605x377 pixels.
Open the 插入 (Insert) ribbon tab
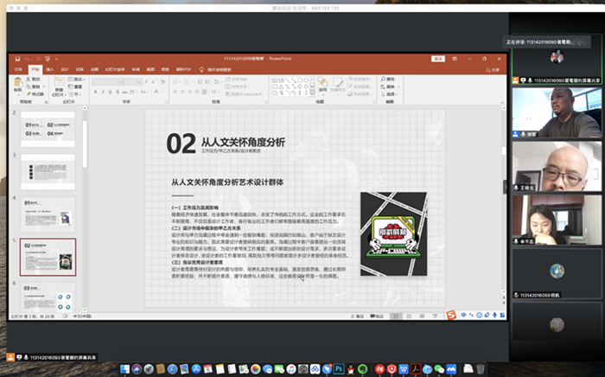tap(50, 69)
